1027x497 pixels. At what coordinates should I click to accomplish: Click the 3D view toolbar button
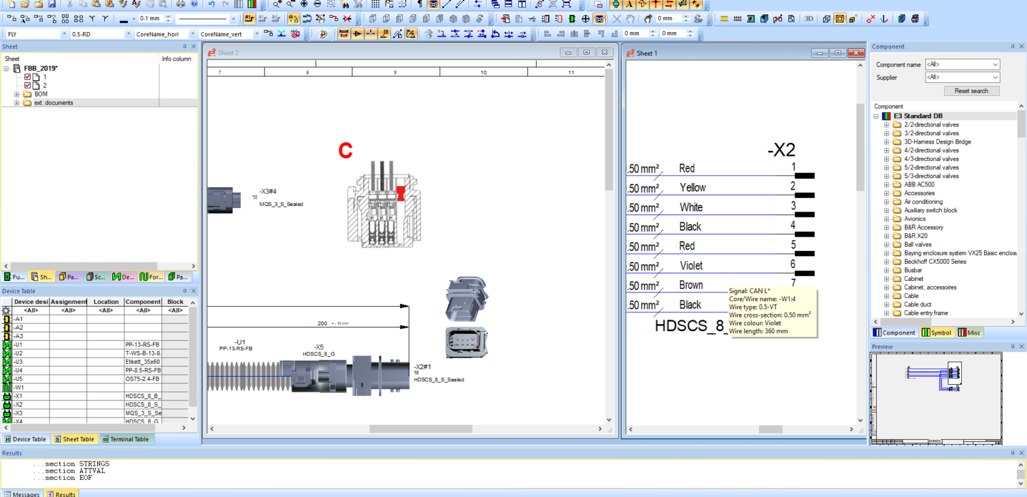[809, 19]
